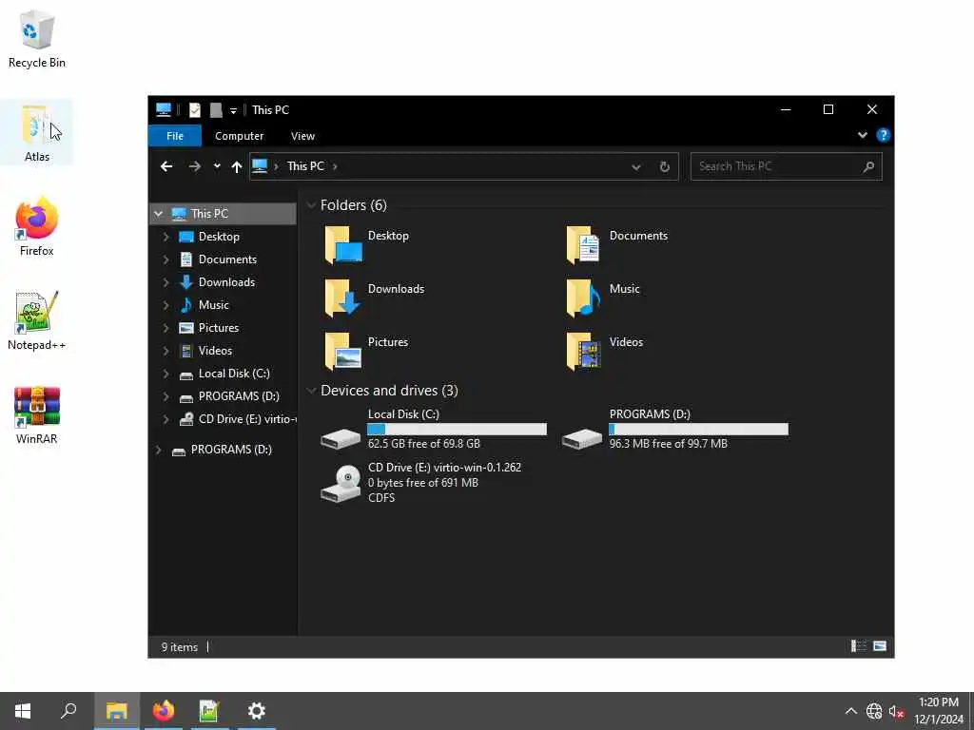974x730 pixels.
Task: Open the Recycle Bin desktop icon
Action: [x=37, y=38]
